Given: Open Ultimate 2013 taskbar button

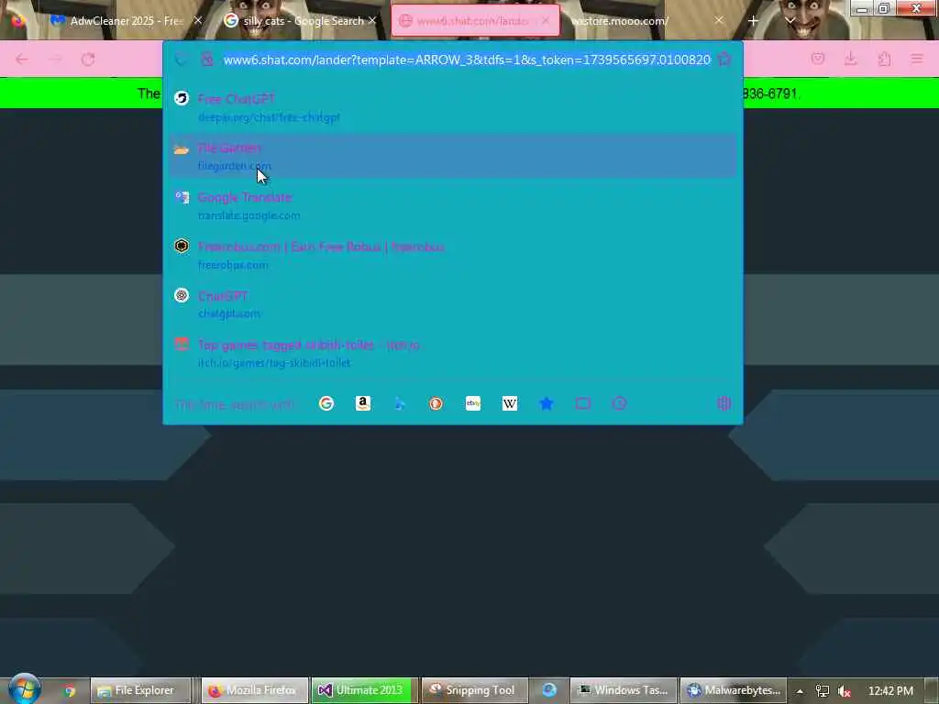Looking at the screenshot, I should point(363,690).
